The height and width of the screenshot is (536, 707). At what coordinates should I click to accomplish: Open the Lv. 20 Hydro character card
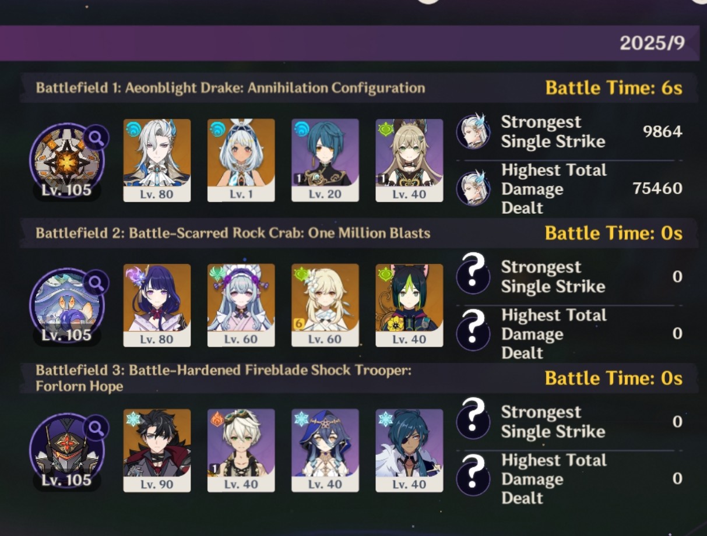point(325,160)
